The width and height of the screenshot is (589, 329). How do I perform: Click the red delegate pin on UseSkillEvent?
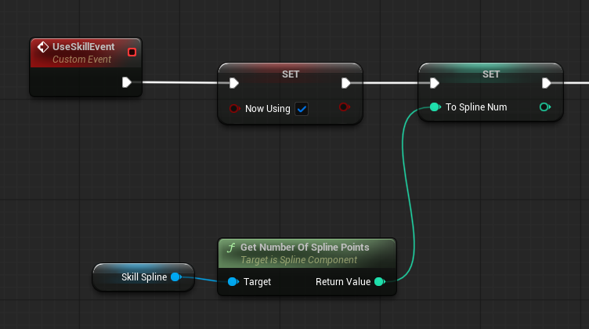(132, 52)
